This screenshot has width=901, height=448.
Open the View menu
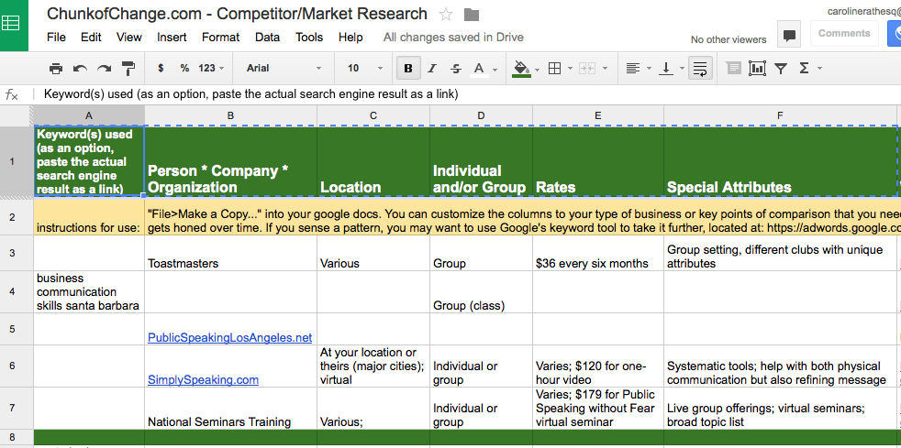coord(129,38)
